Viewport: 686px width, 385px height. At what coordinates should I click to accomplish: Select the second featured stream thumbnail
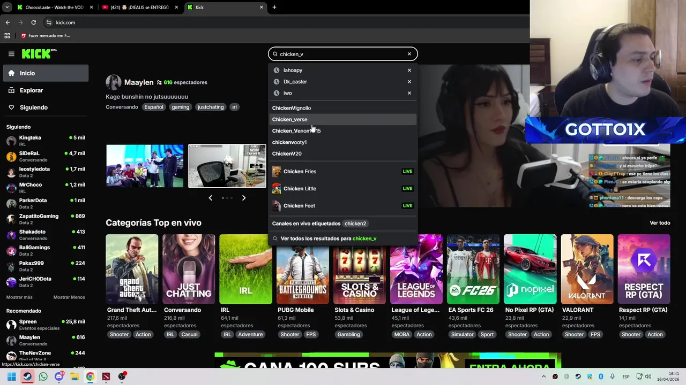coord(227,166)
